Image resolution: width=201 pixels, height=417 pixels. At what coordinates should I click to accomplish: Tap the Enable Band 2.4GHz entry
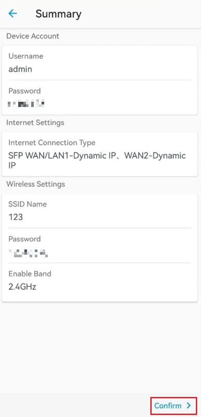pos(100,280)
